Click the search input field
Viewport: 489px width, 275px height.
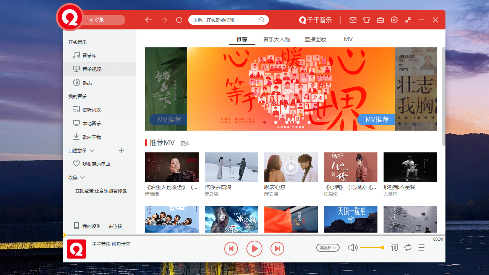point(222,20)
